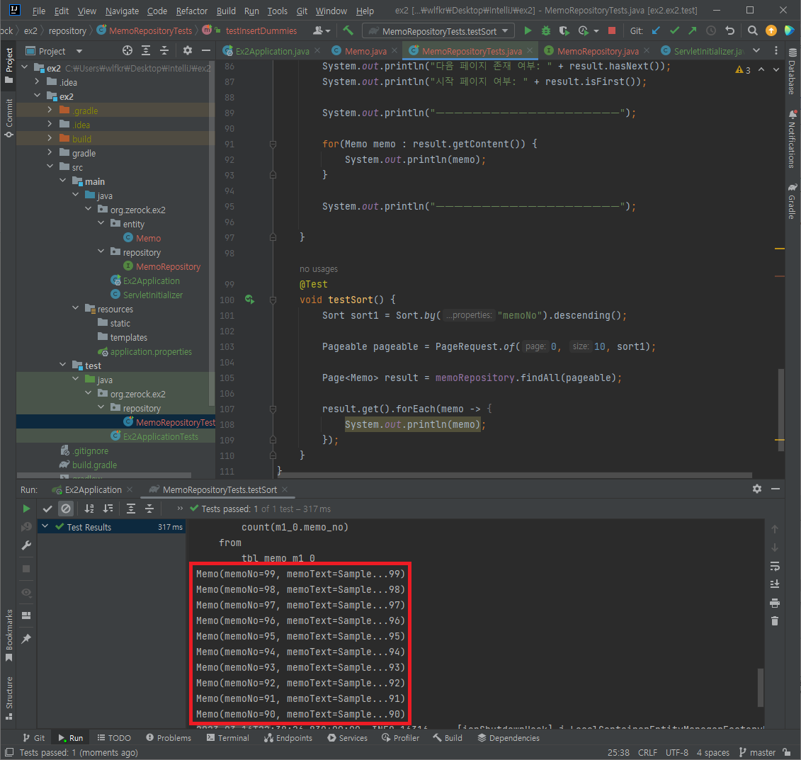Click the console output scrollbar thumb
The height and width of the screenshot is (760, 801).
(x=761, y=688)
